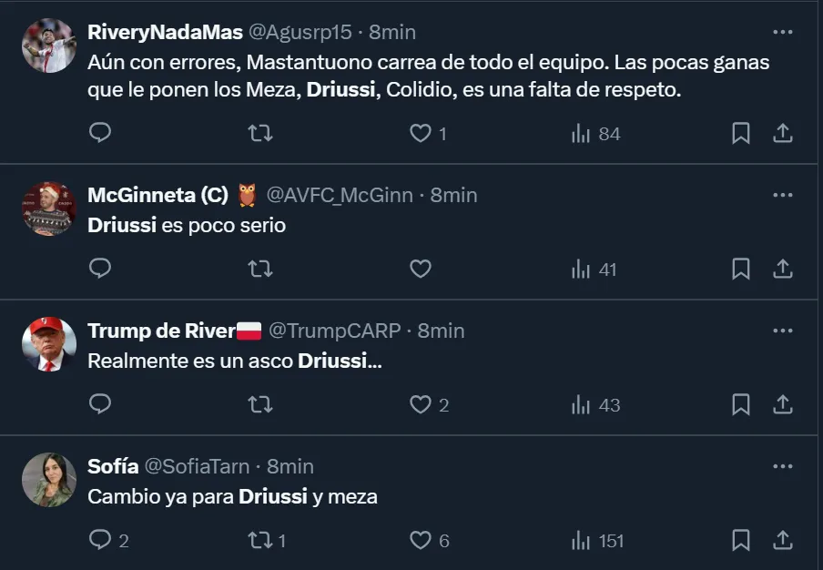
Task: View analytics for McGinneta's tweet
Action: (x=594, y=269)
